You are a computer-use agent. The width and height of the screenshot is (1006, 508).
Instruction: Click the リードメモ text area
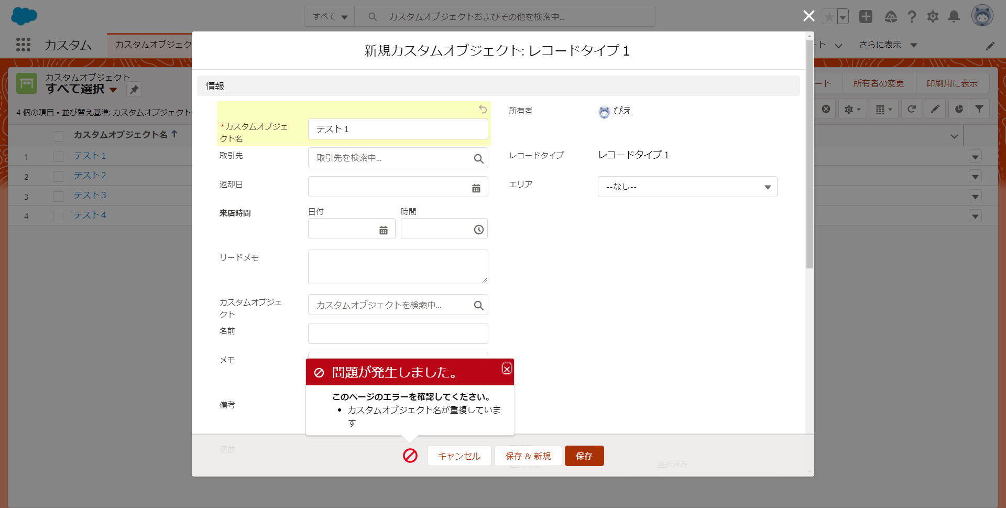tap(398, 267)
